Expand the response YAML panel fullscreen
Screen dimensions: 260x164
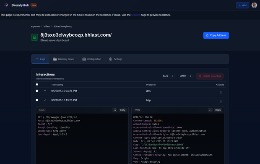point(210,110)
